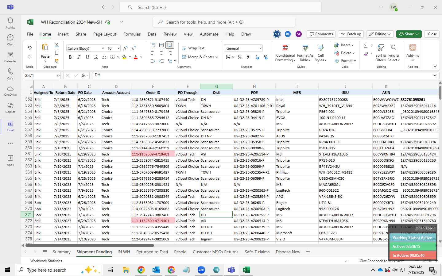Click Search for tools, help box
The width and height of the screenshot is (442, 276).
224,22
